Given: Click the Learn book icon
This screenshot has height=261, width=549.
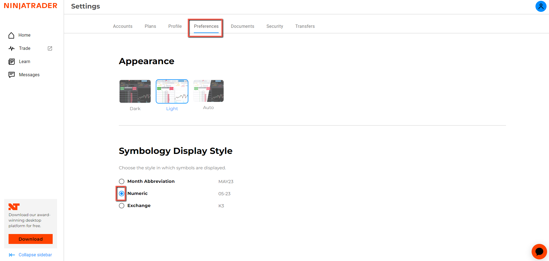Looking at the screenshot, I should pyautogui.click(x=12, y=62).
